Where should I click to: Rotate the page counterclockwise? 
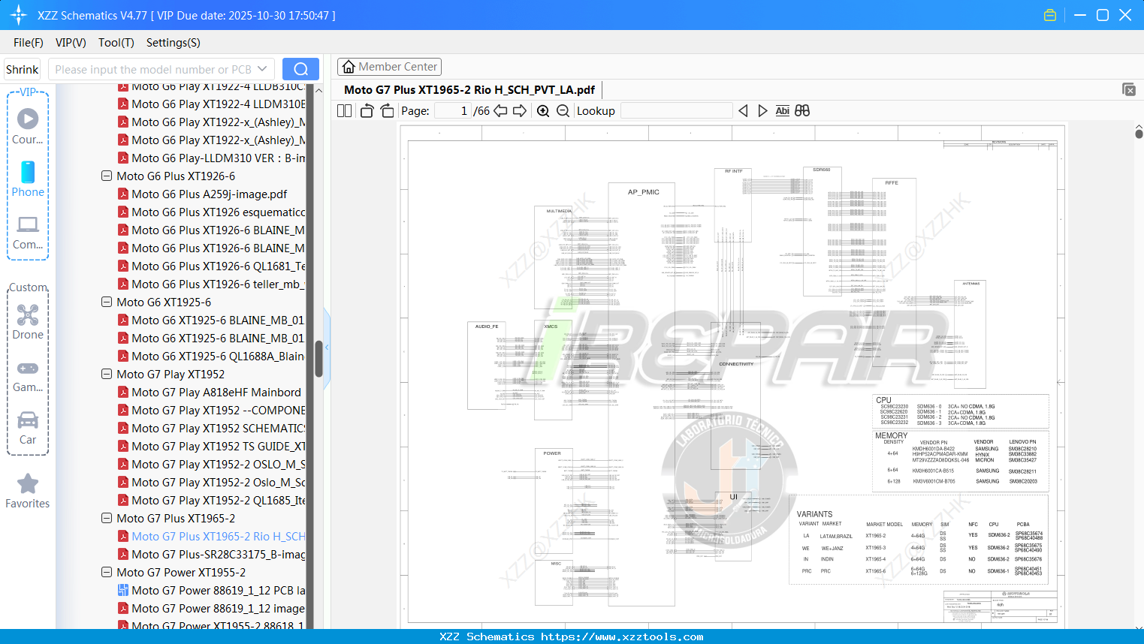(x=367, y=111)
